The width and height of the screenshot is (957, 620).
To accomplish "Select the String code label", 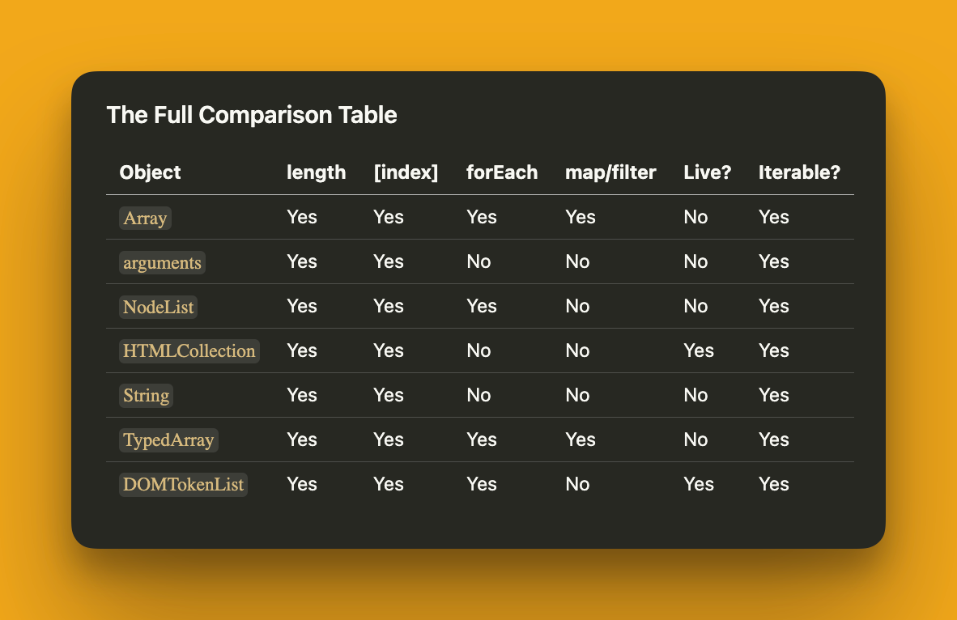I will click(x=147, y=396).
